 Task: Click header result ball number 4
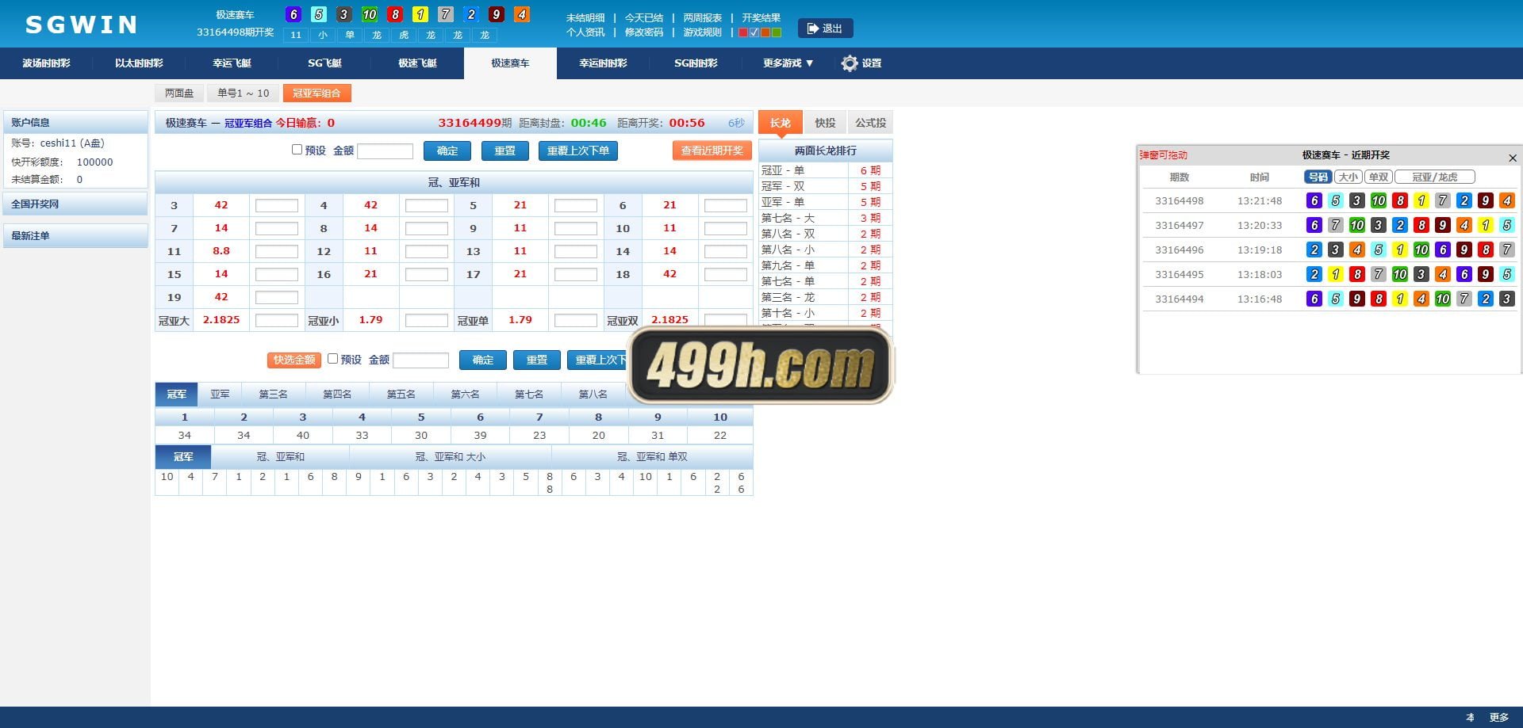(x=522, y=14)
